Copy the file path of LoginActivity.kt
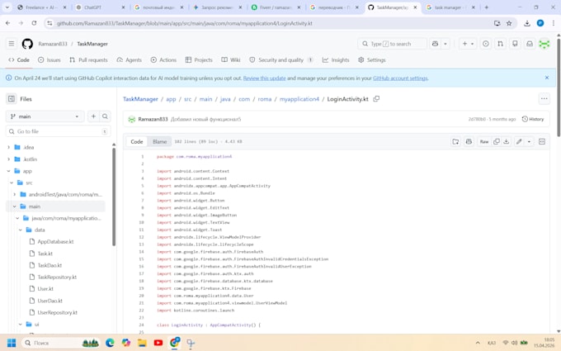This screenshot has width=561, height=351. click(x=376, y=99)
